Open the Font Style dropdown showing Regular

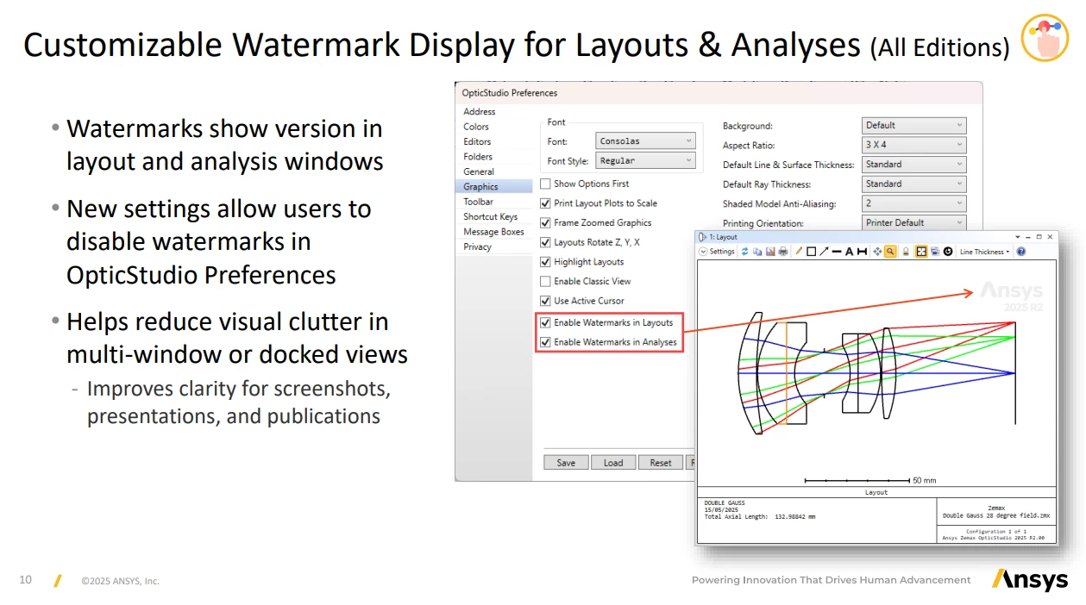pos(645,160)
